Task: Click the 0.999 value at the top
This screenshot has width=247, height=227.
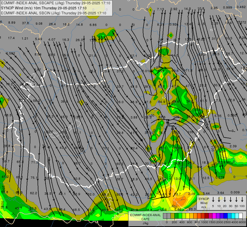Action: pyautogui.click(x=228, y=7)
